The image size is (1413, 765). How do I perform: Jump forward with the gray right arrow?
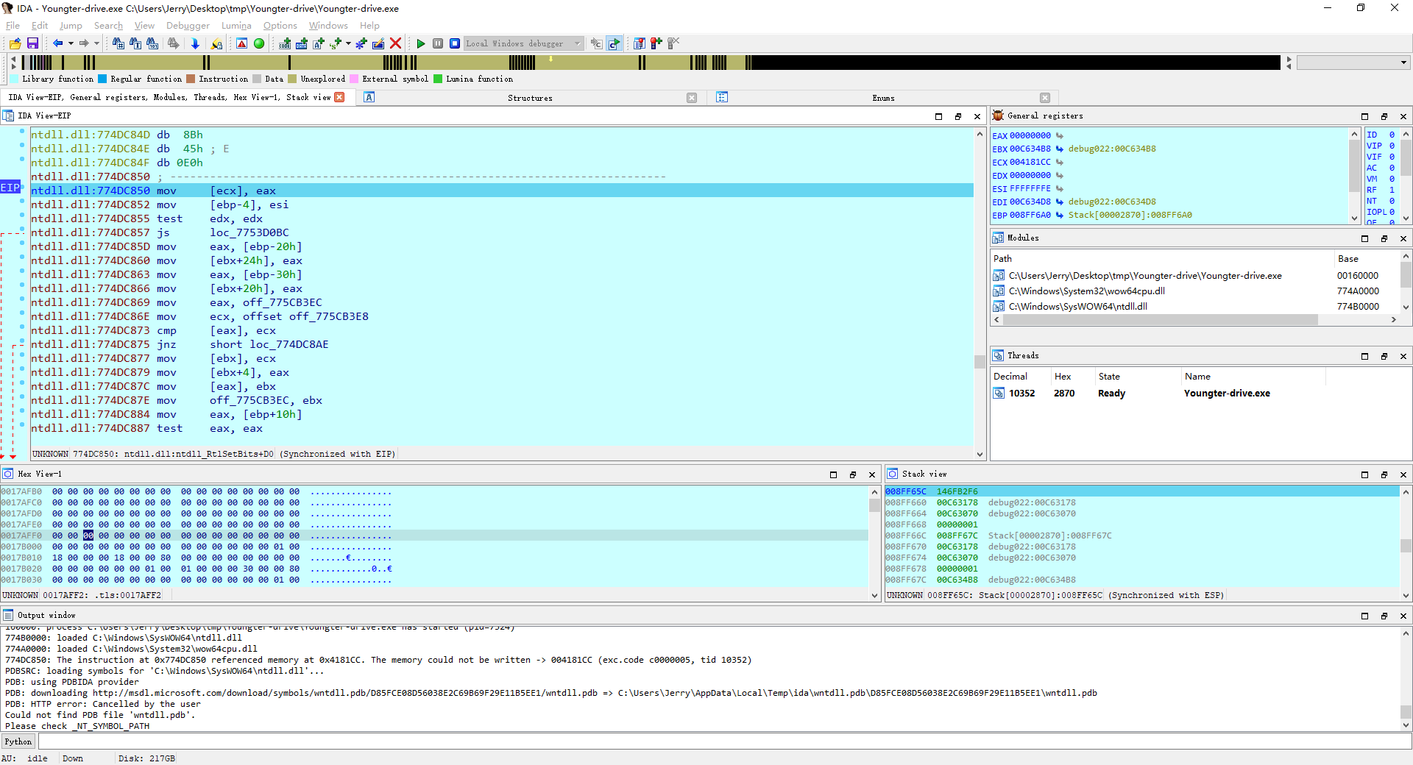84,44
